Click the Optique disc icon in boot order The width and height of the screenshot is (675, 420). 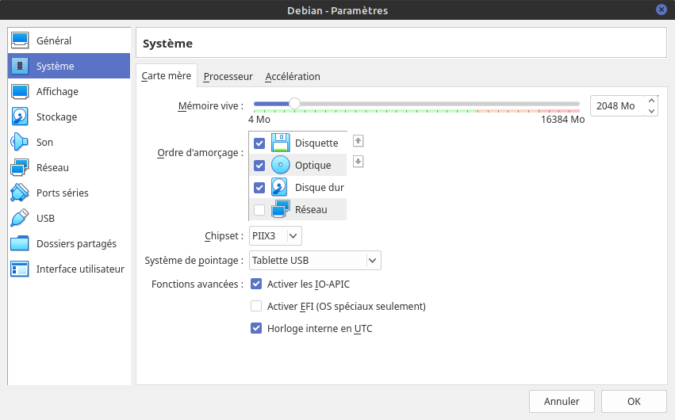click(x=280, y=165)
